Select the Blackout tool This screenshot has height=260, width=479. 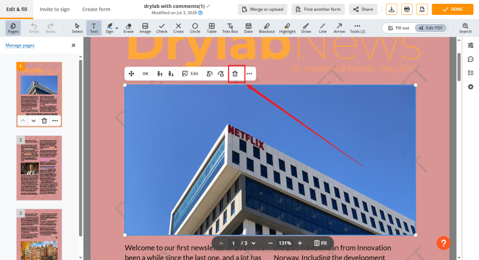click(x=267, y=28)
